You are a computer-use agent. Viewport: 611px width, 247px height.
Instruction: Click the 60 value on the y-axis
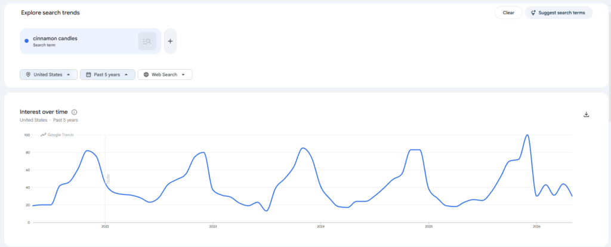27,170
